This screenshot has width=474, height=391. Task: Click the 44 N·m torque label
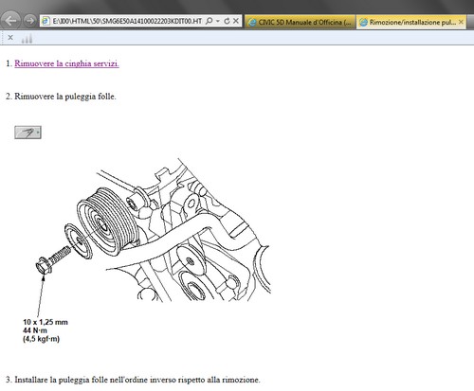(35, 330)
